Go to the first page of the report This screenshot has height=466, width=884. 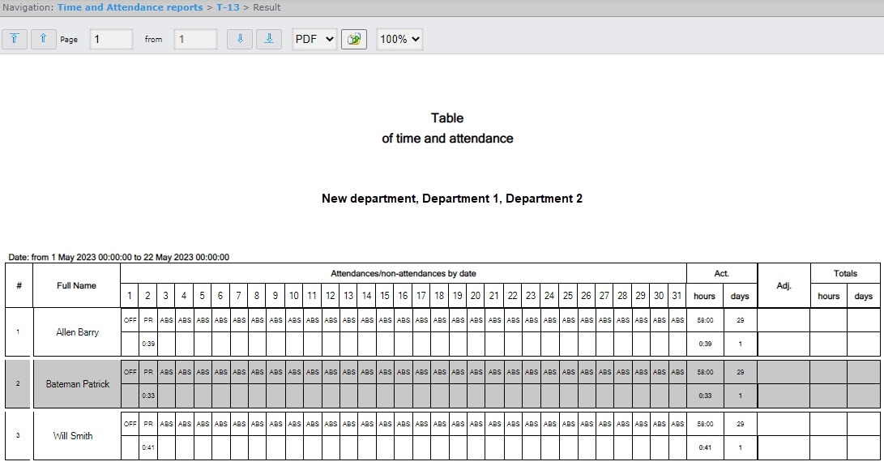[15, 39]
